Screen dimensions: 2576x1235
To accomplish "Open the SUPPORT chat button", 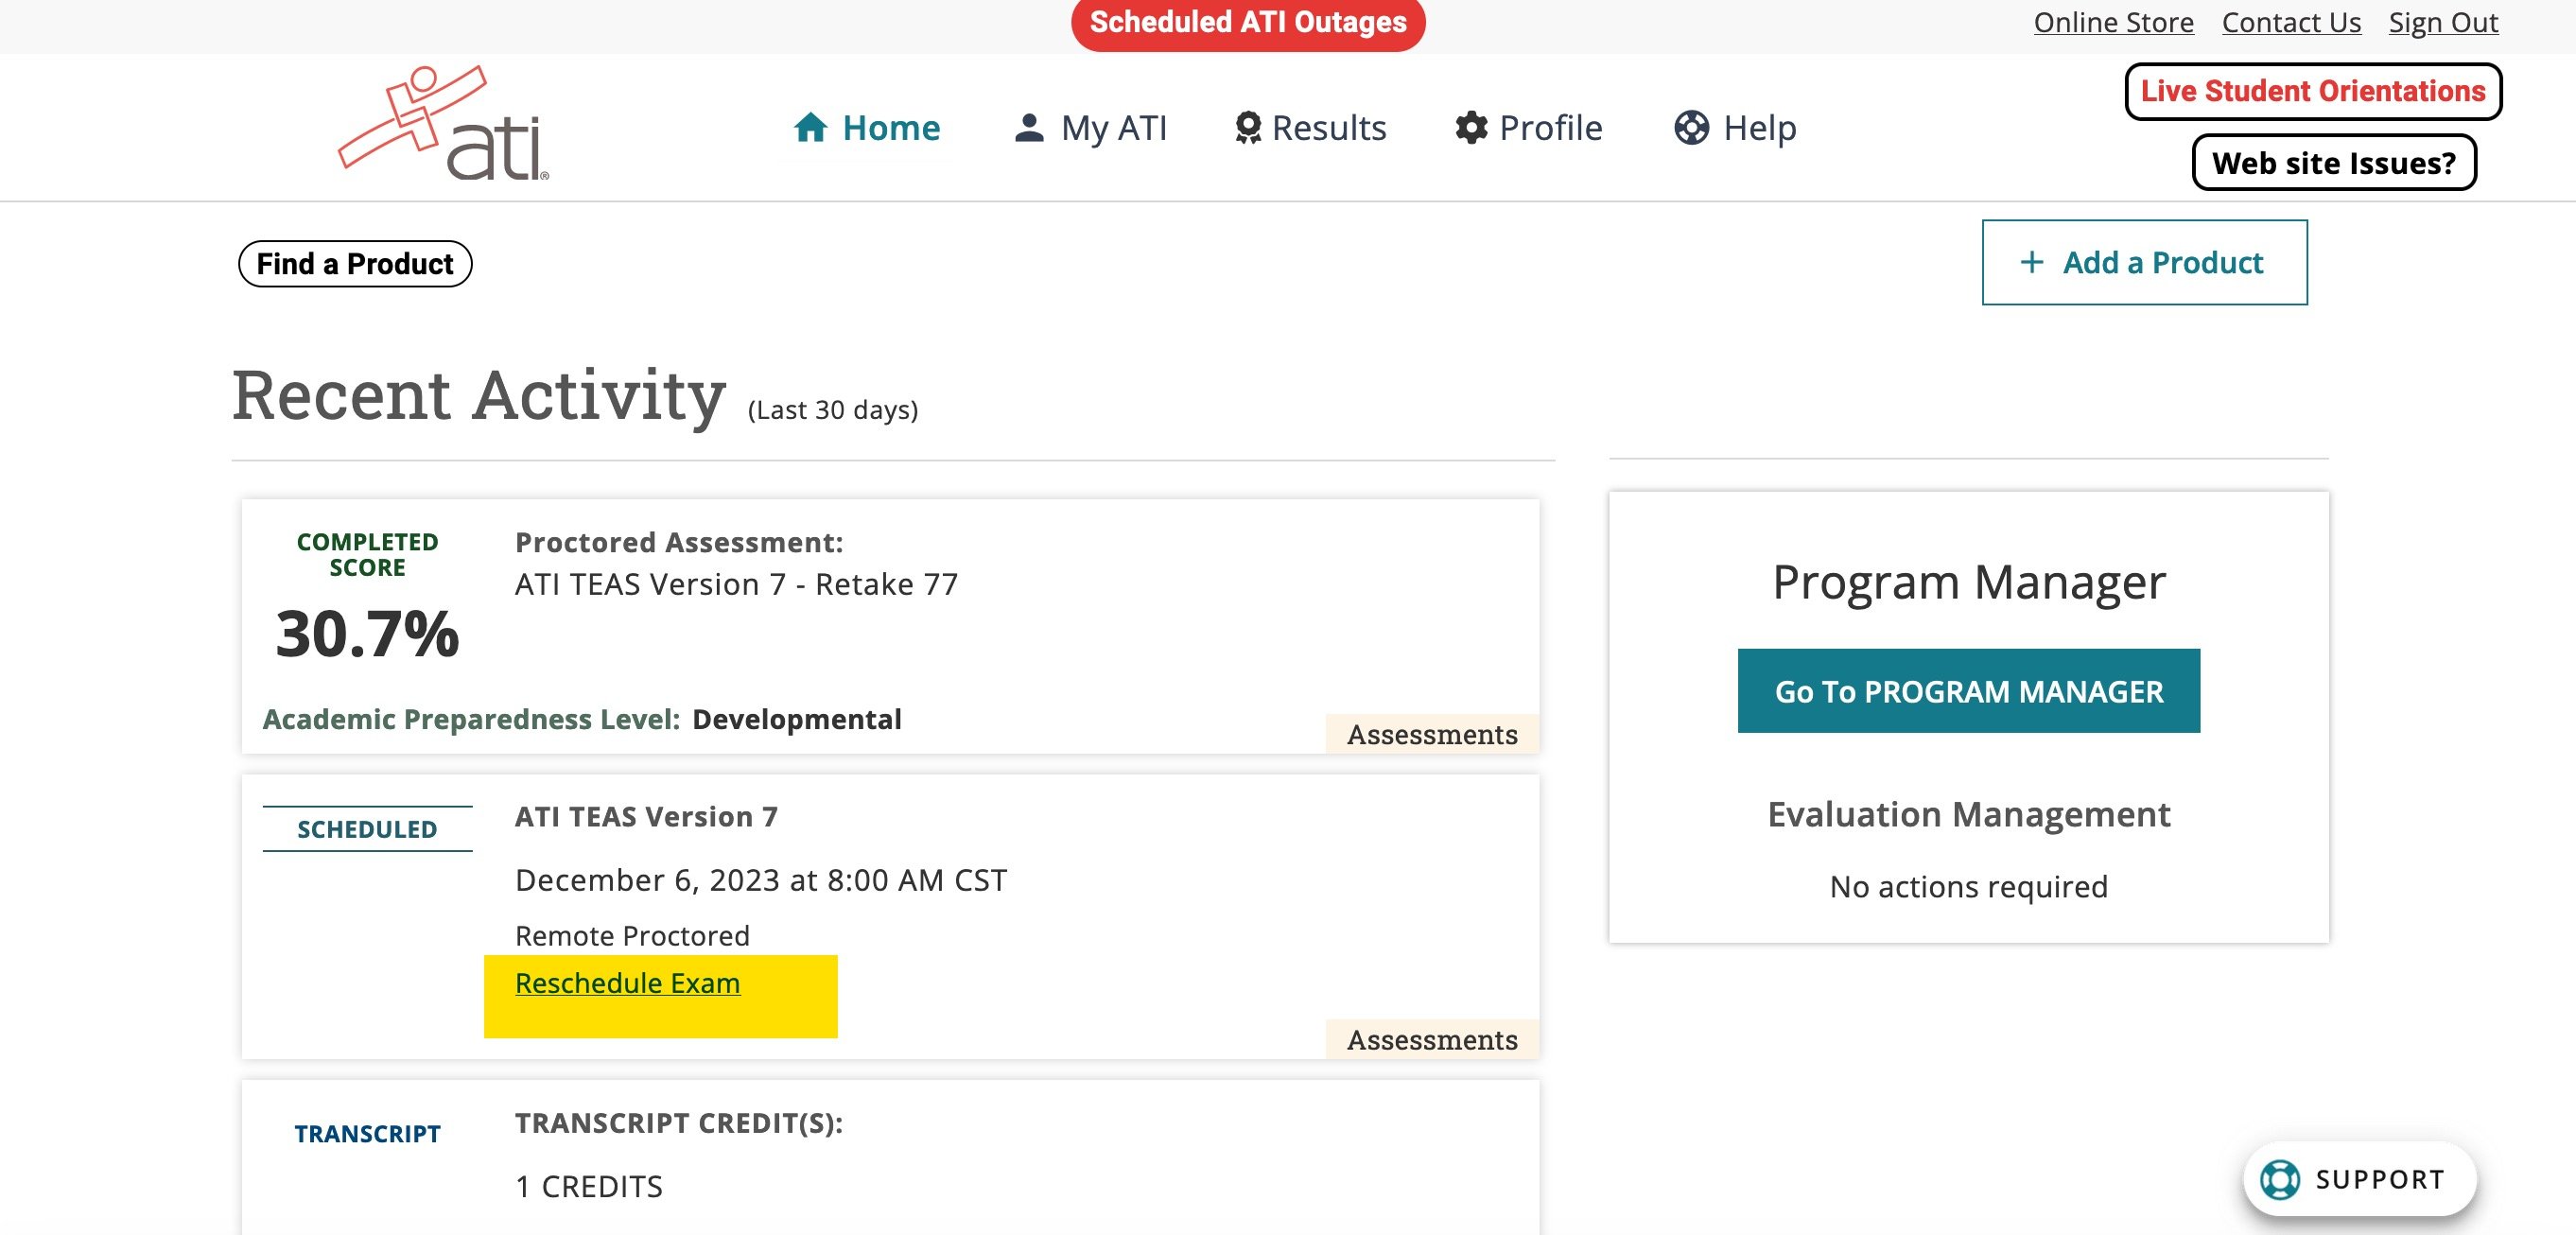I will (2359, 1179).
